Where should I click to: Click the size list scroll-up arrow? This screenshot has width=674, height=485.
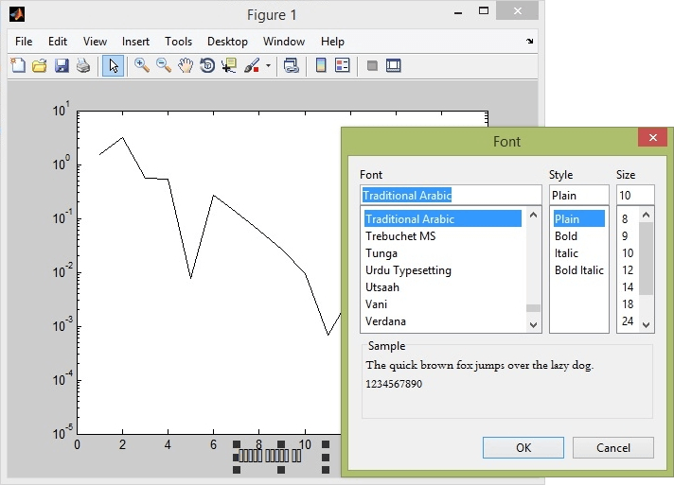(x=646, y=215)
